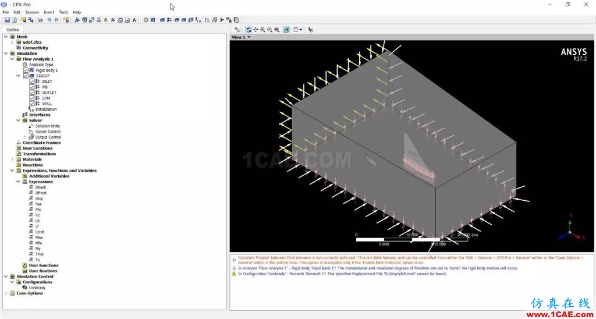Open the Tools menu

pyautogui.click(x=63, y=12)
